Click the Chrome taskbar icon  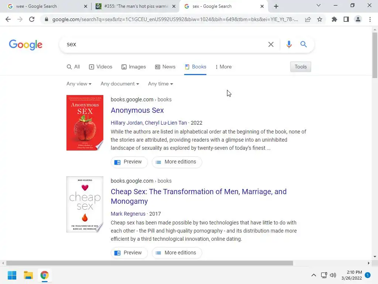(x=44, y=275)
